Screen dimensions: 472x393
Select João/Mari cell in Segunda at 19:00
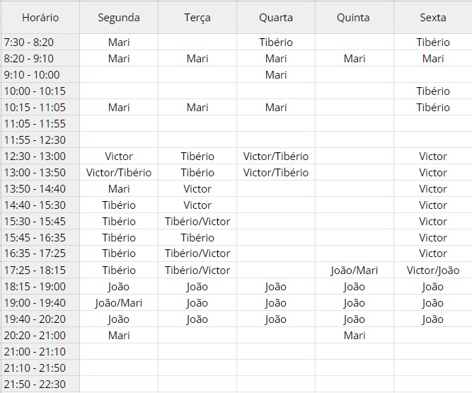pos(119,302)
